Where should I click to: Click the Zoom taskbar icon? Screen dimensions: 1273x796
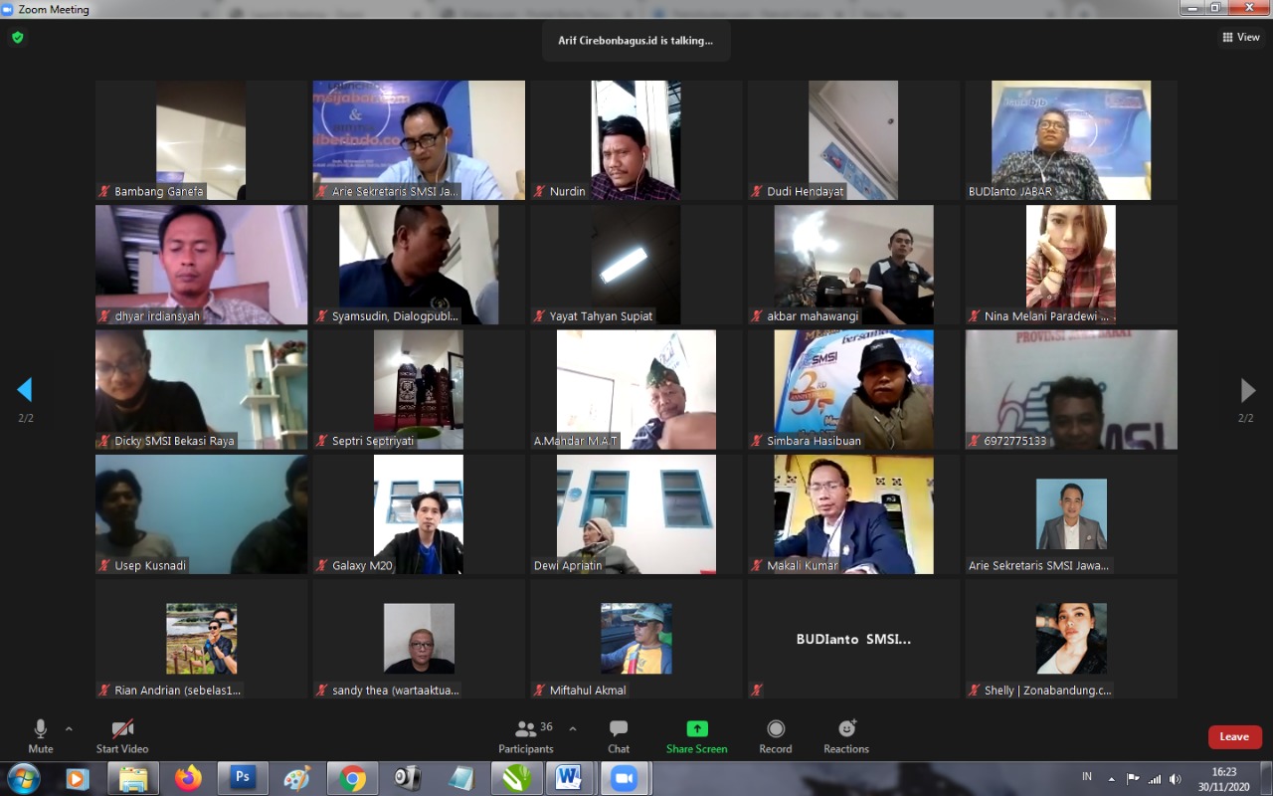[624, 778]
